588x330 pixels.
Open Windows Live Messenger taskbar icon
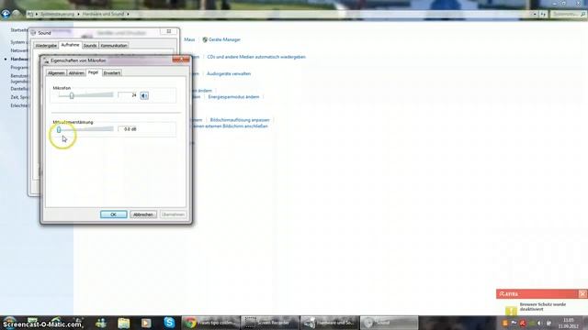pyautogui.click(x=101, y=323)
